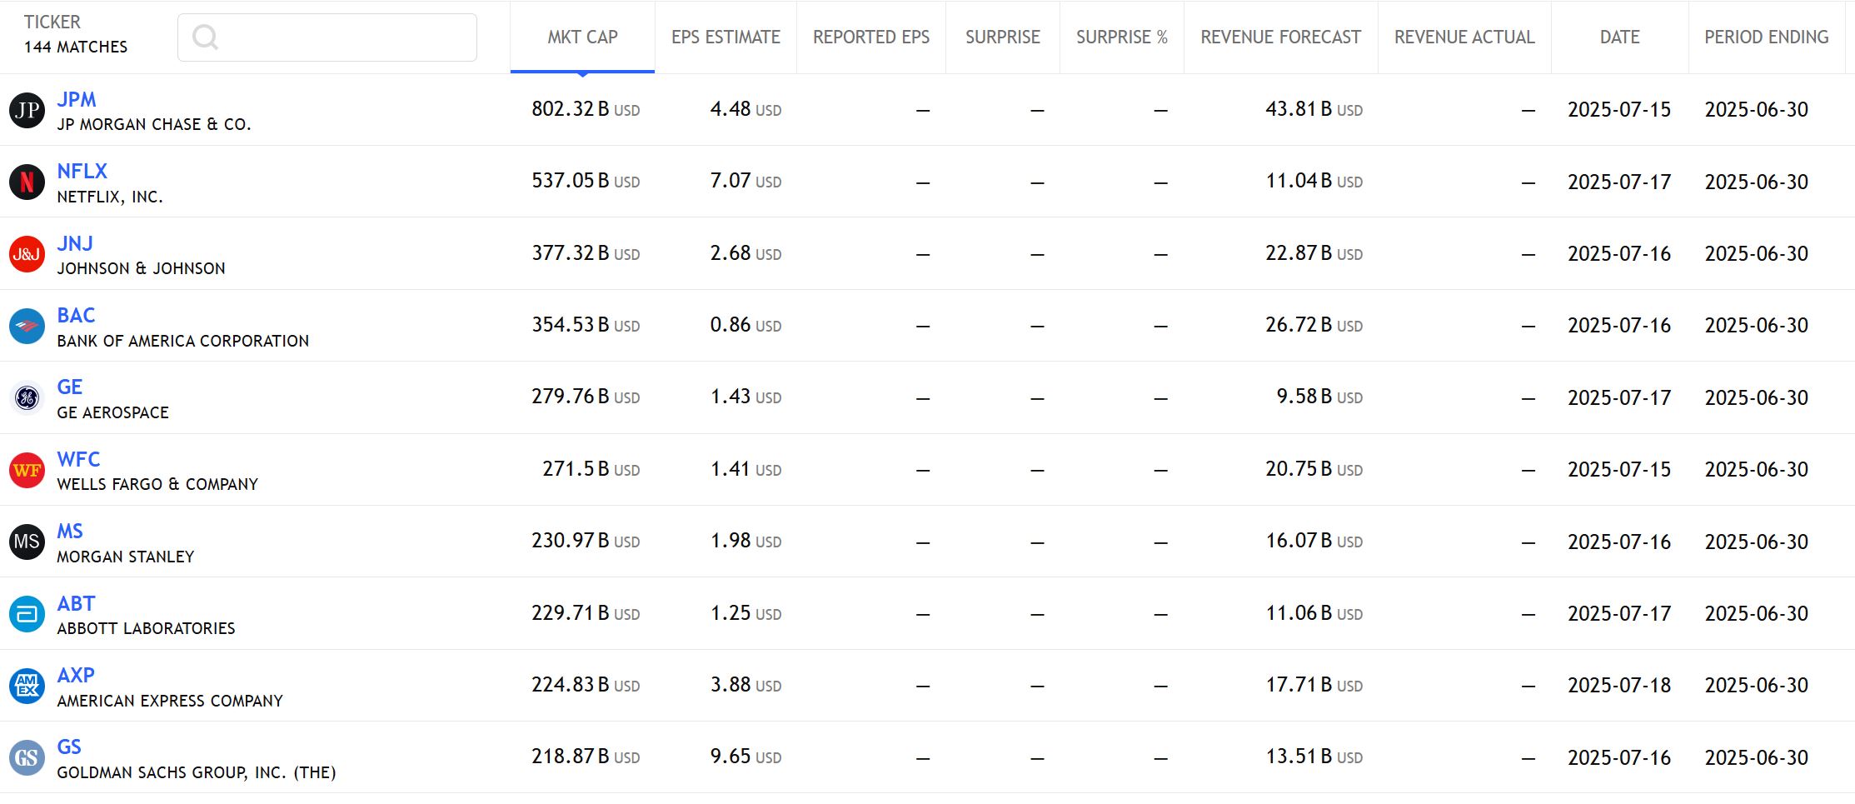Click the American Express logo icon
Image resolution: width=1855 pixels, height=804 pixels.
[27, 686]
